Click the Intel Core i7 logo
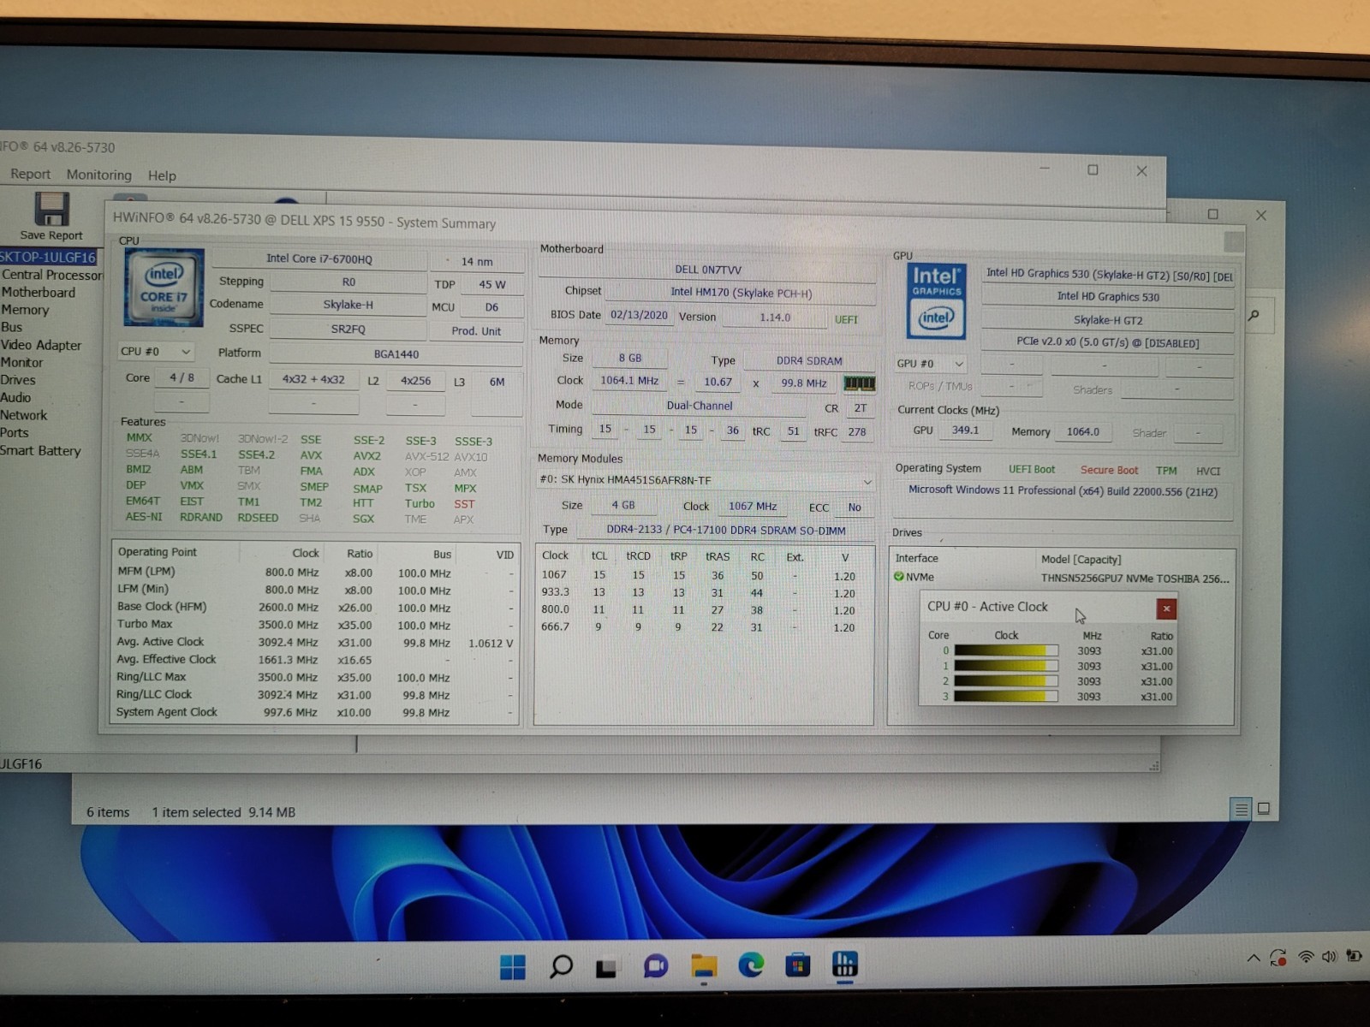 pos(164,287)
